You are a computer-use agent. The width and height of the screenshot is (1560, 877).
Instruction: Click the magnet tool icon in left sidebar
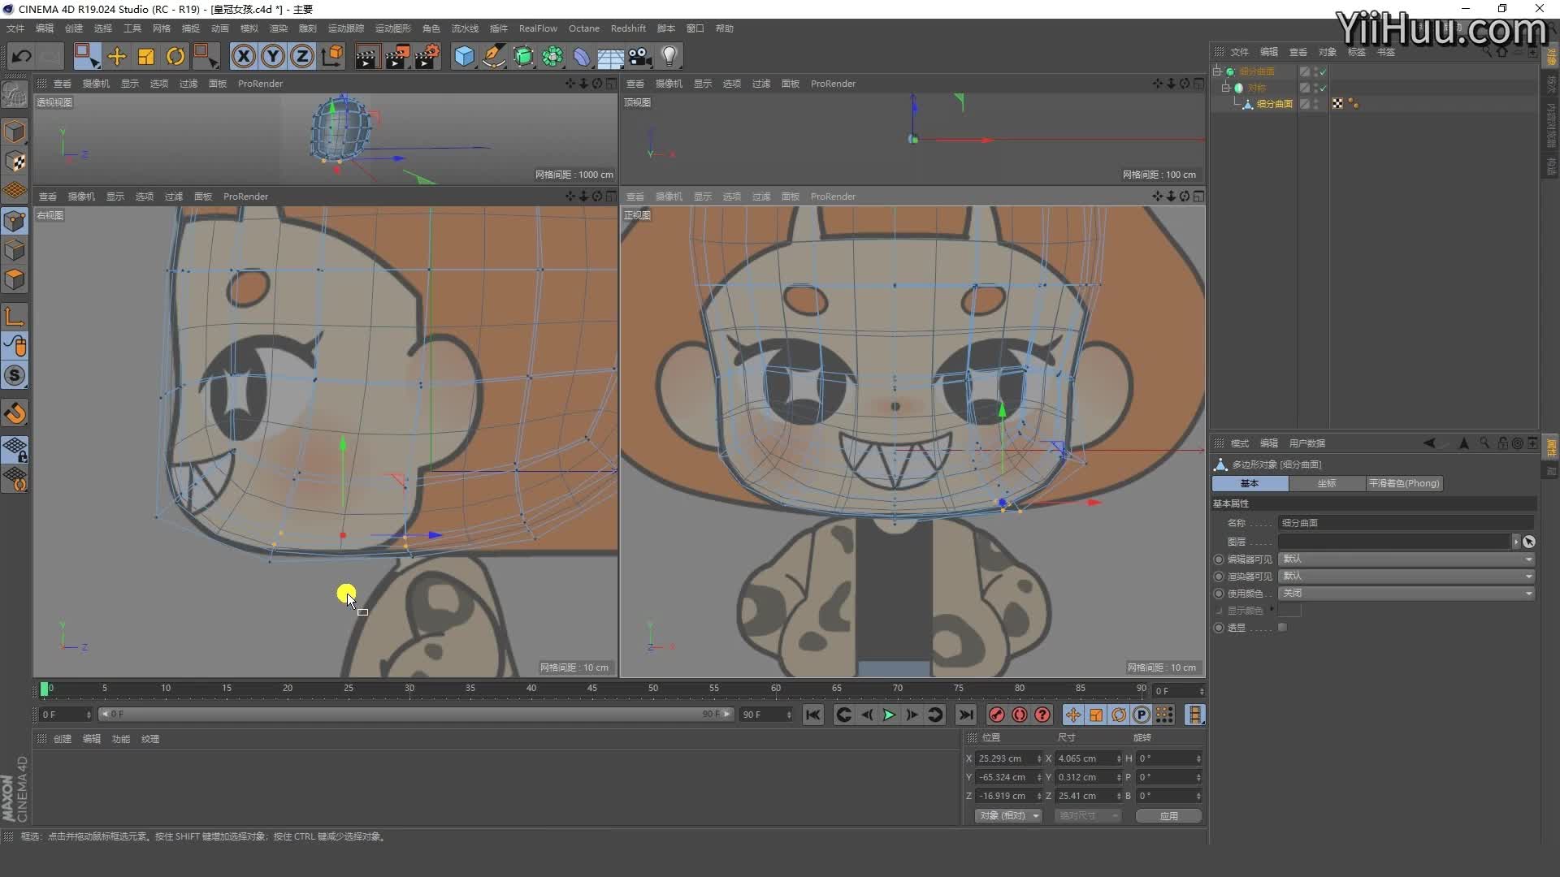coord(15,413)
